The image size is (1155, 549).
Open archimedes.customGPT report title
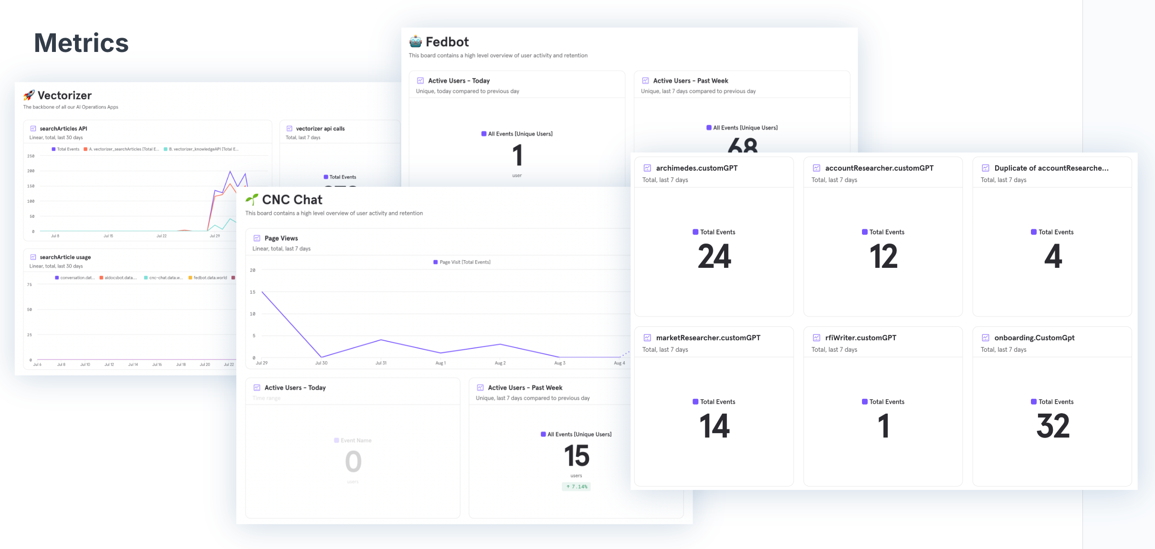[697, 168]
